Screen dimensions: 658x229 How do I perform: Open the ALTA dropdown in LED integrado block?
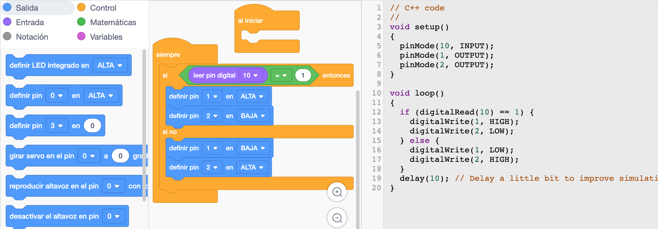click(x=110, y=65)
